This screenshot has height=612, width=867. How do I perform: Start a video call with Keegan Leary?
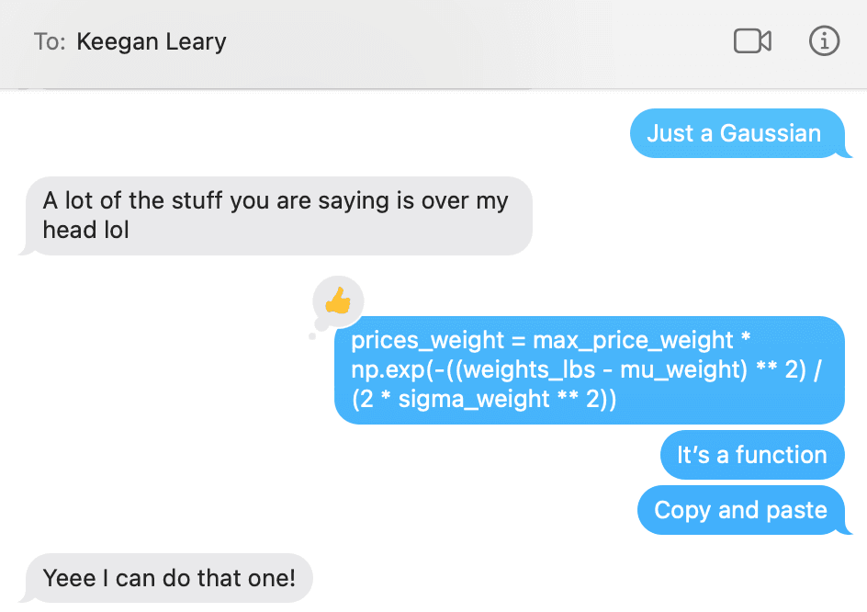point(751,41)
